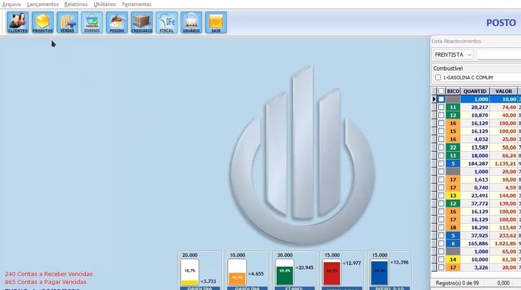Check the row with quantity 20,217
521x290 pixels.
(441, 107)
